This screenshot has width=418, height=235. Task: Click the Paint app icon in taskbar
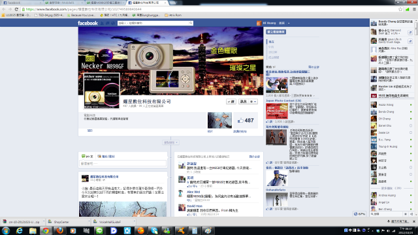point(208,230)
